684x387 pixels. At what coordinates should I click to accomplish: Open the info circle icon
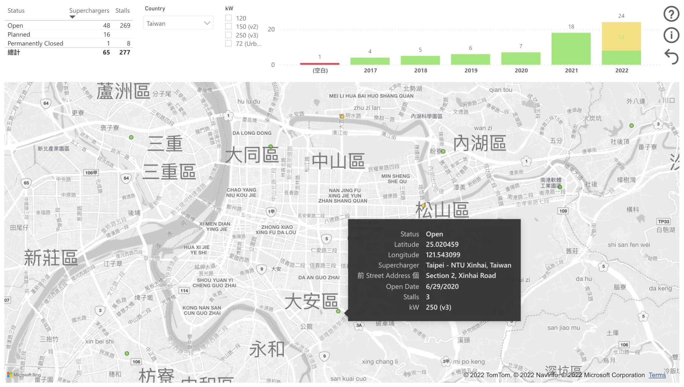point(671,35)
